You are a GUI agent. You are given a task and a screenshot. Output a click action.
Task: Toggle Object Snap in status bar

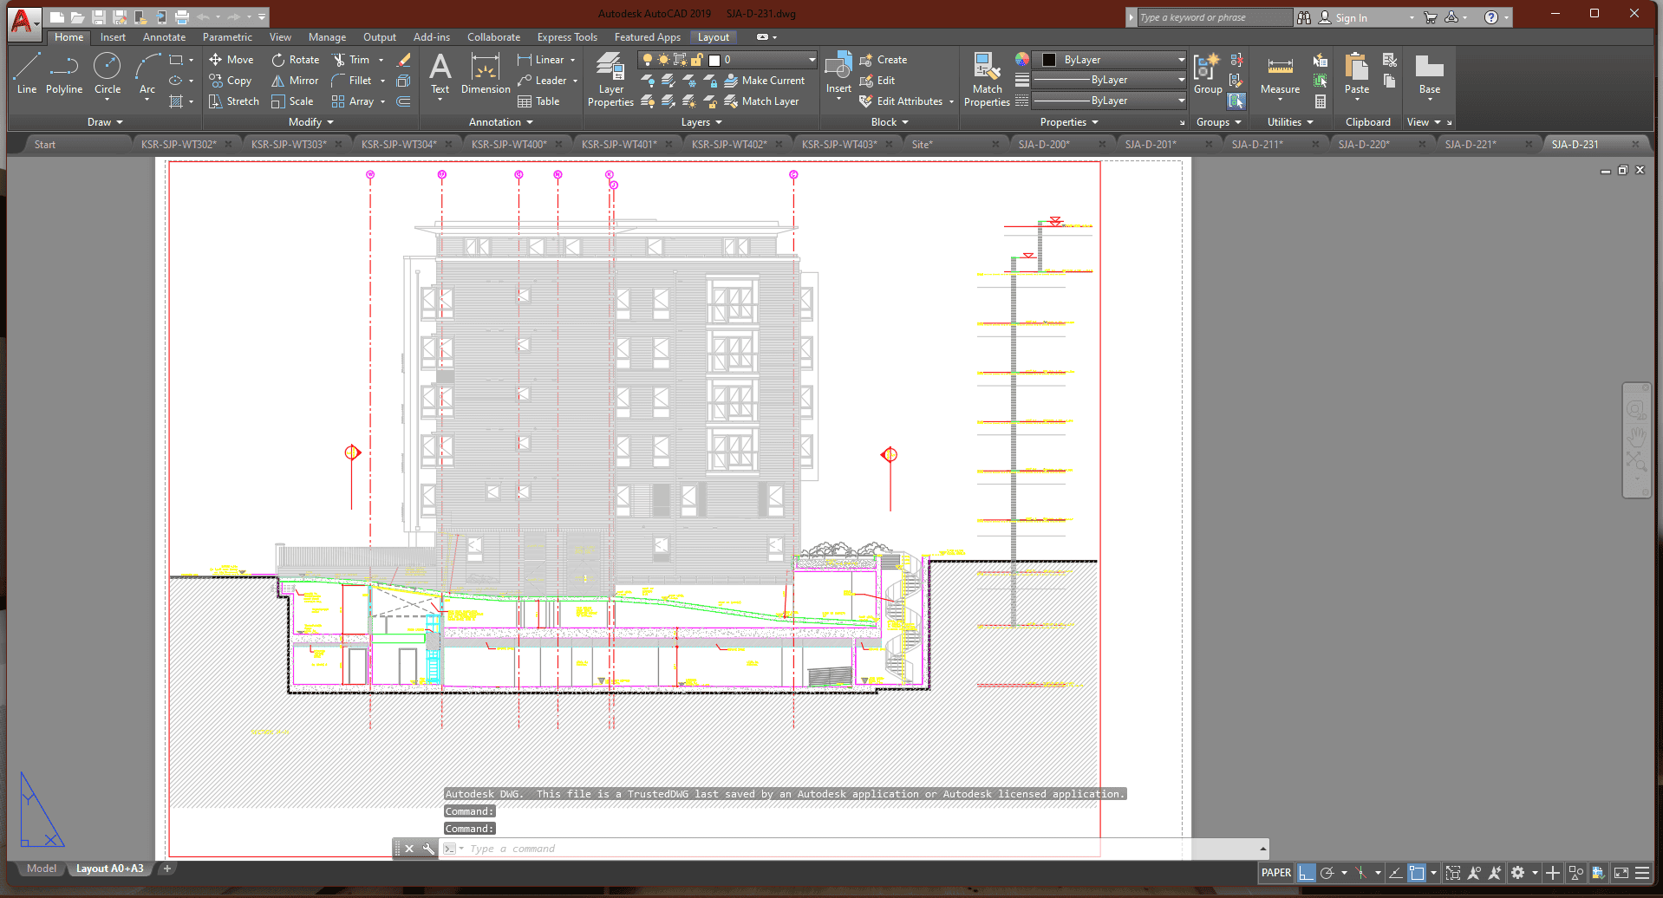coord(1417,873)
